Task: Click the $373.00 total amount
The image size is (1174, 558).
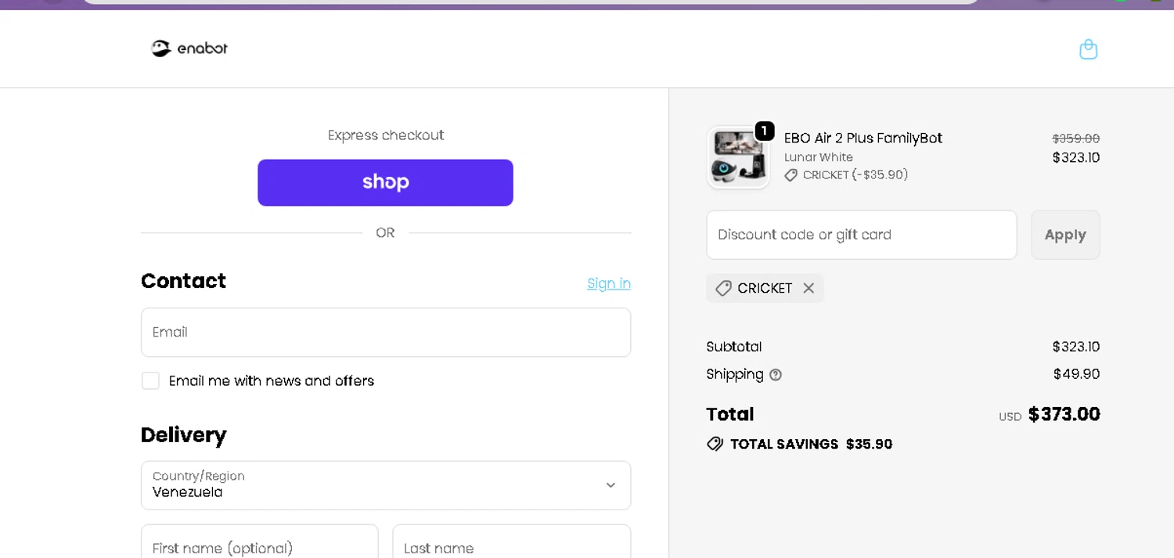Action: tap(1064, 414)
